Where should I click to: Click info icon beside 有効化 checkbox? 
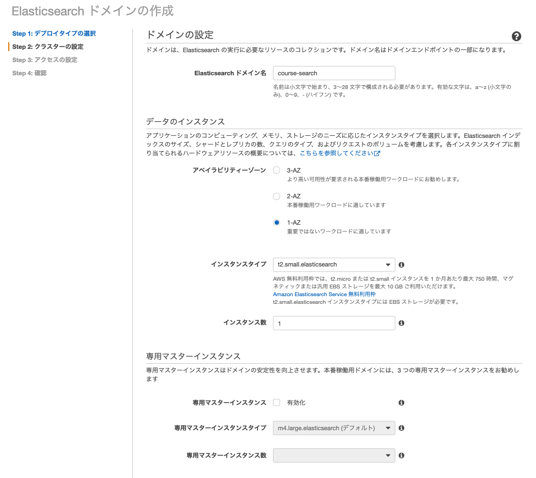[401, 403]
